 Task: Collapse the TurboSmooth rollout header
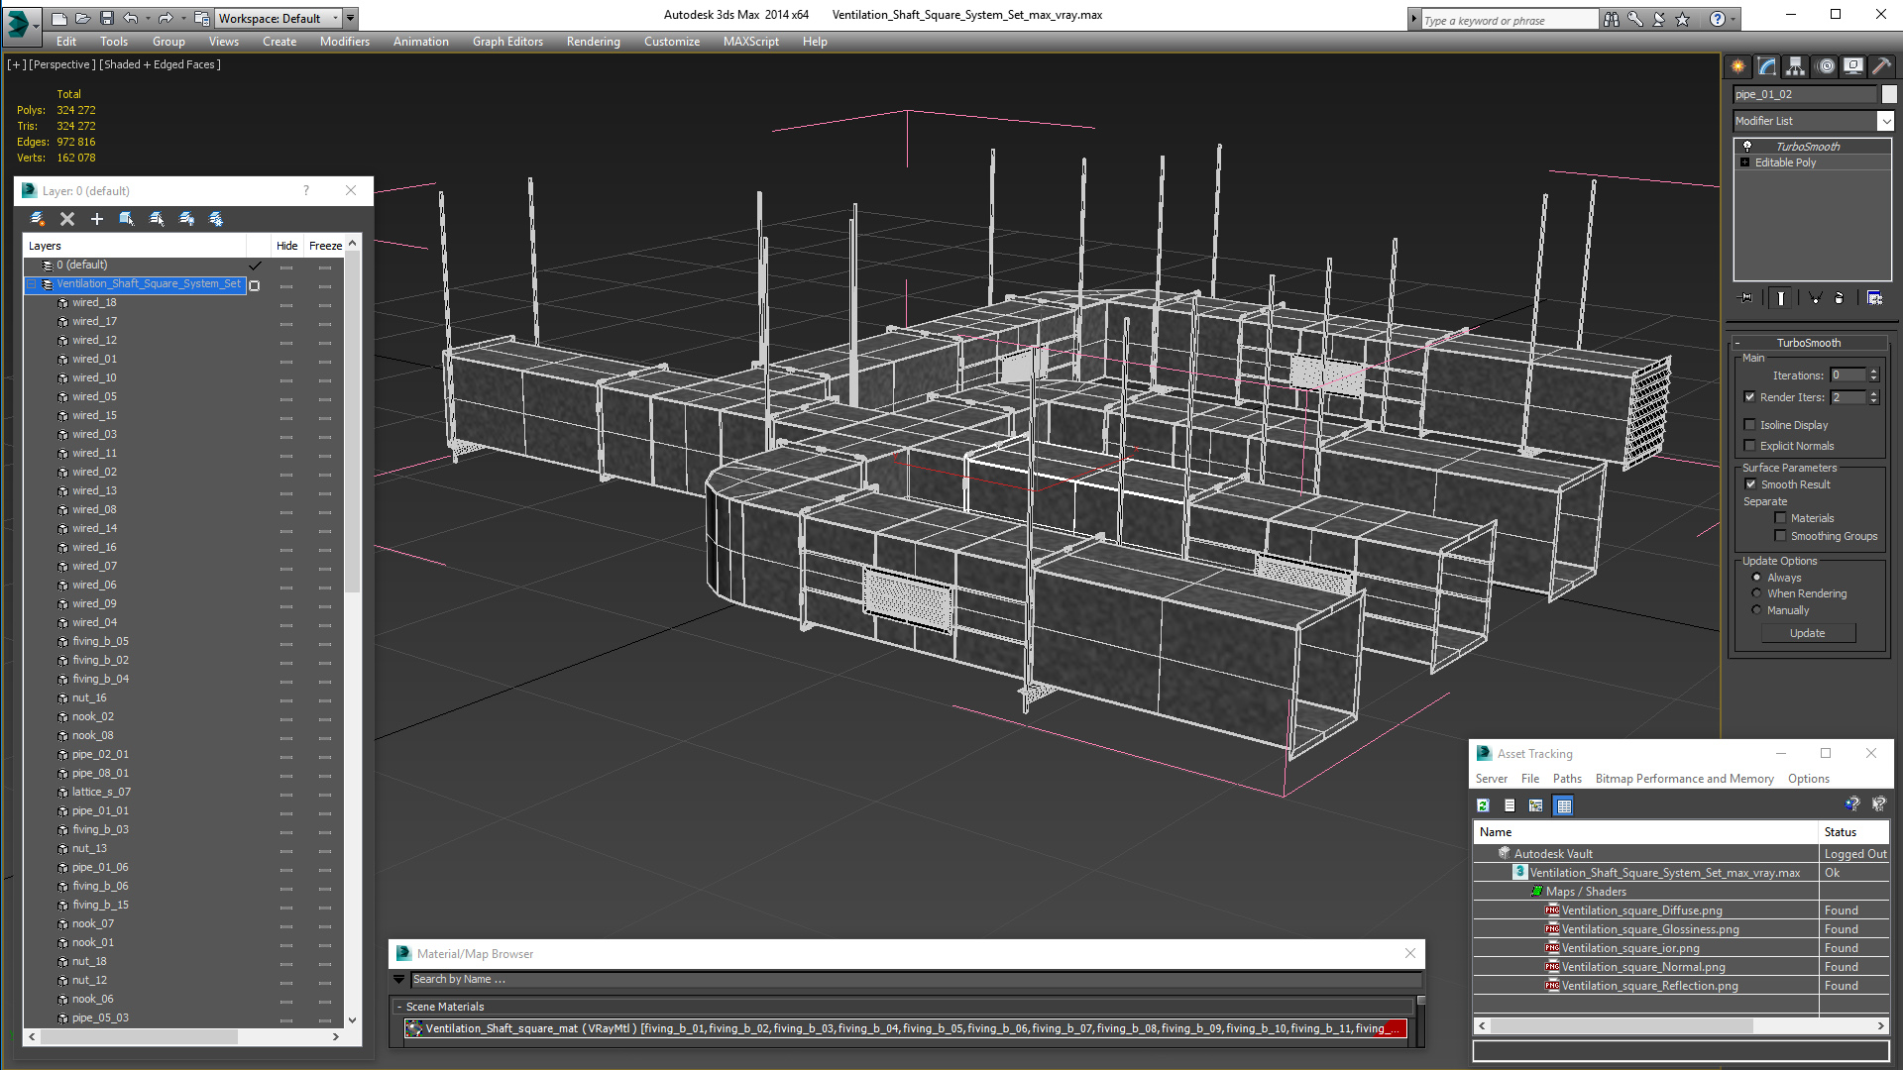1809,343
